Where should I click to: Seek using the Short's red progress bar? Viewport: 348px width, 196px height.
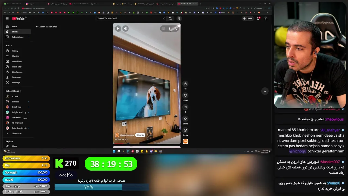coord(147,143)
